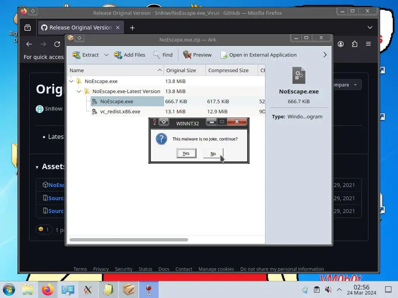398x298 pixels.
Task: Open the Compare dropdown on GitHub
Action: [x=346, y=85]
